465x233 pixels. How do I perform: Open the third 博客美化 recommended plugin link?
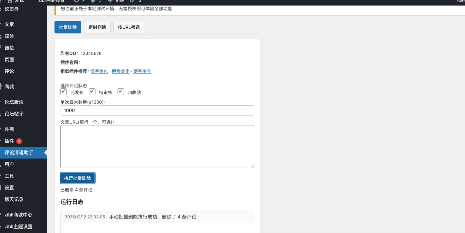coord(142,71)
